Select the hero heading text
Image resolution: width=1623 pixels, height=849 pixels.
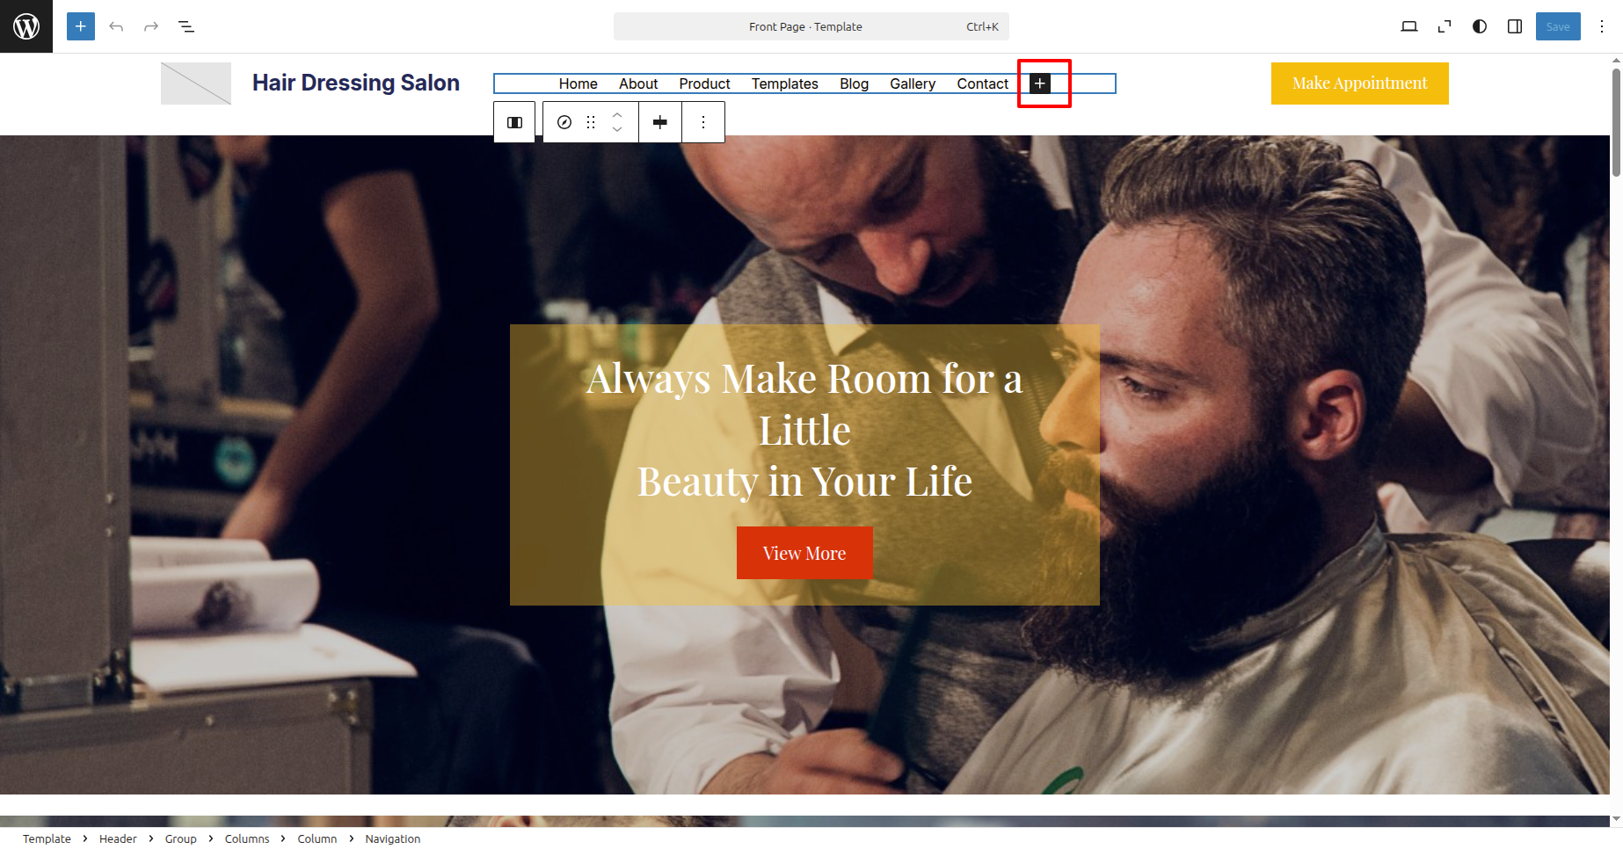coord(804,430)
